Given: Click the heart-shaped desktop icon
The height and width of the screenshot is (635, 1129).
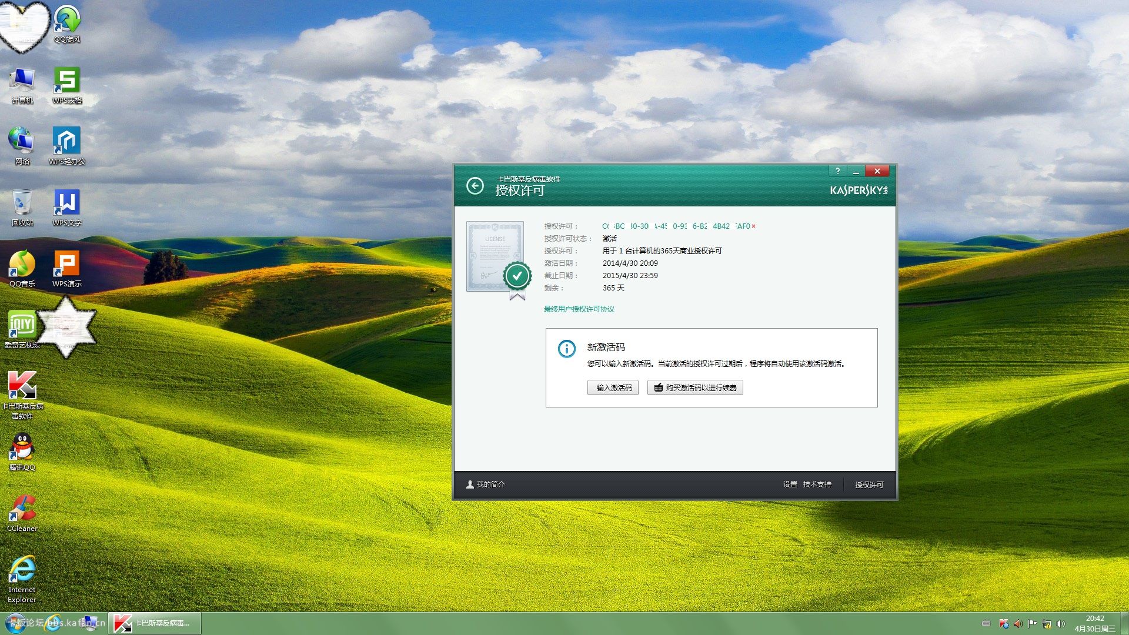Looking at the screenshot, I should pyautogui.click(x=24, y=26).
